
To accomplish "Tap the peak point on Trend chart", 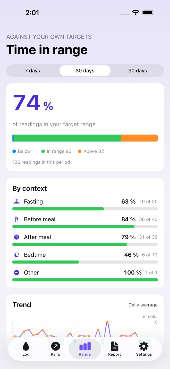I will [107, 322].
